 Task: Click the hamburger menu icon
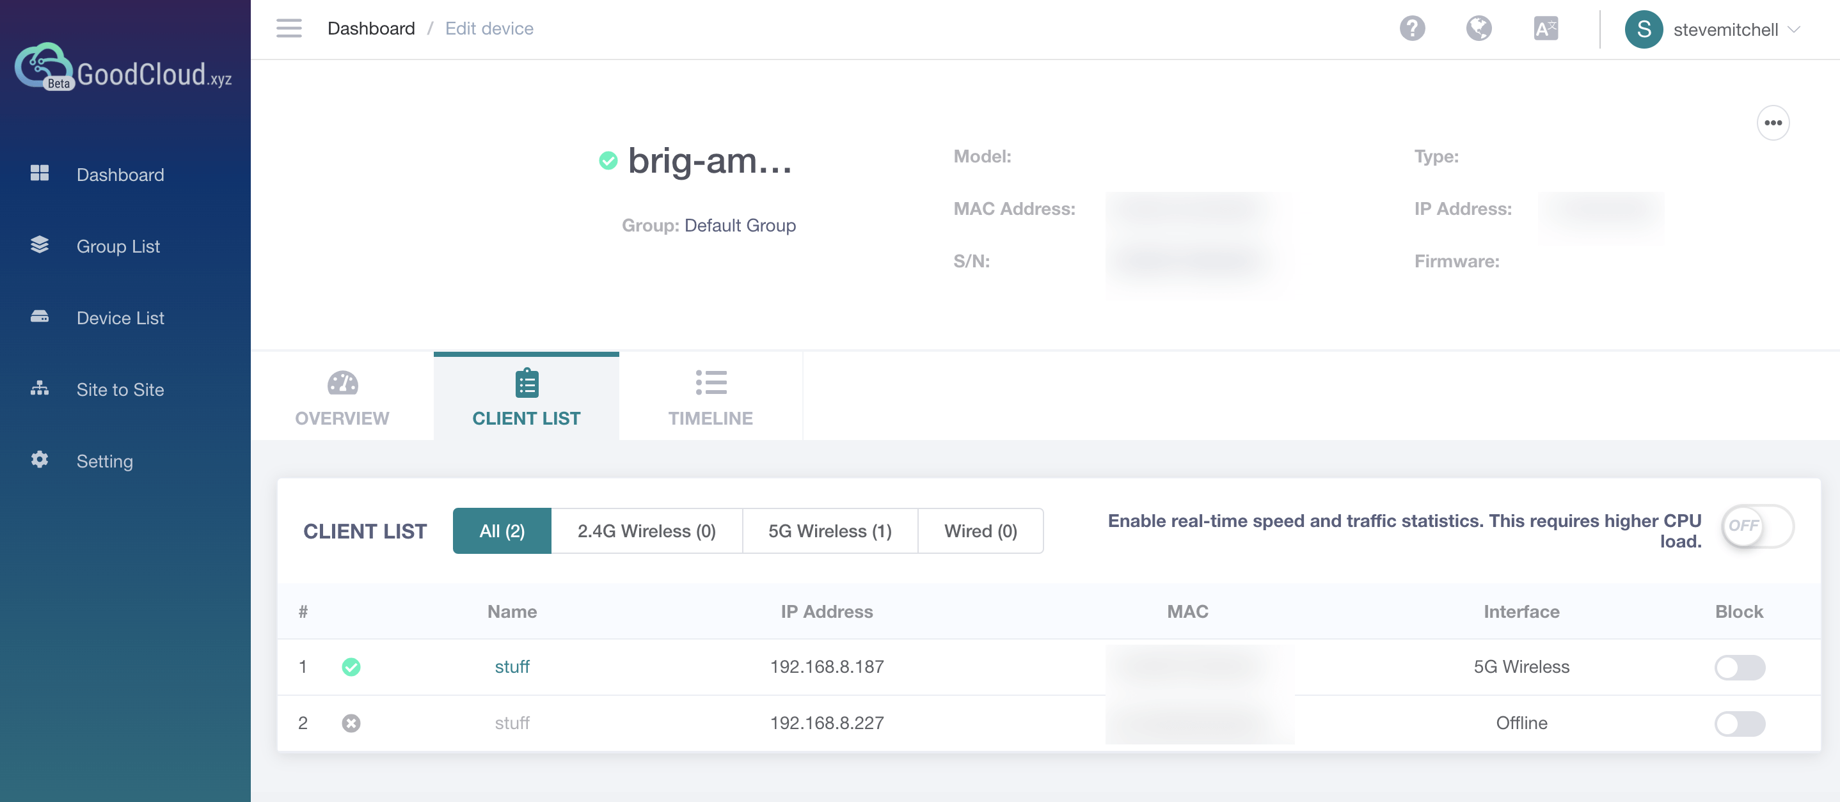289,29
